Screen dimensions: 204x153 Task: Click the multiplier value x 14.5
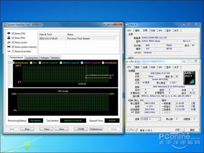click(149, 106)
